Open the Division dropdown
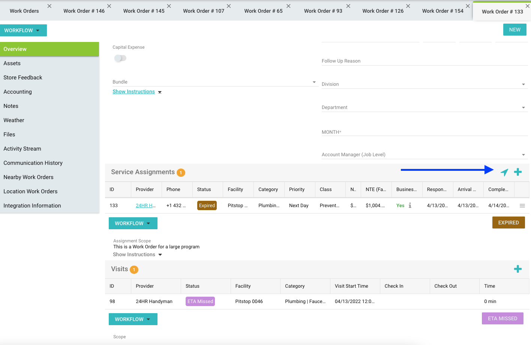This screenshot has height=345, width=531. [x=424, y=84]
